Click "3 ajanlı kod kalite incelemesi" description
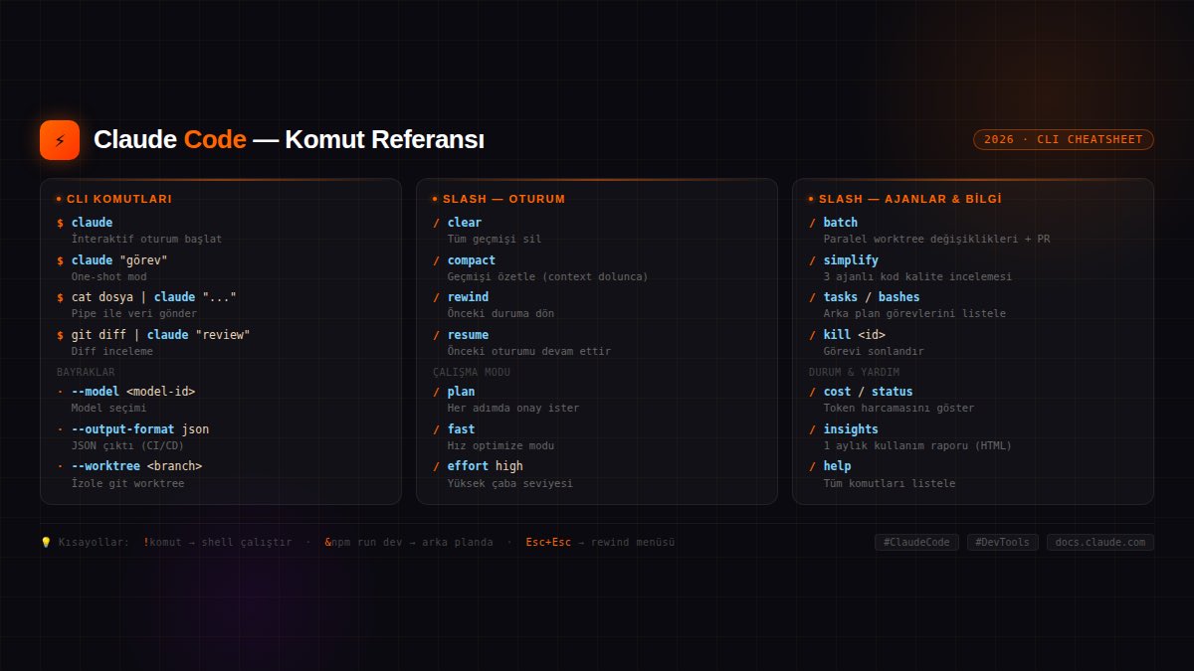The height and width of the screenshot is (671, 1194). pos(917,277)
